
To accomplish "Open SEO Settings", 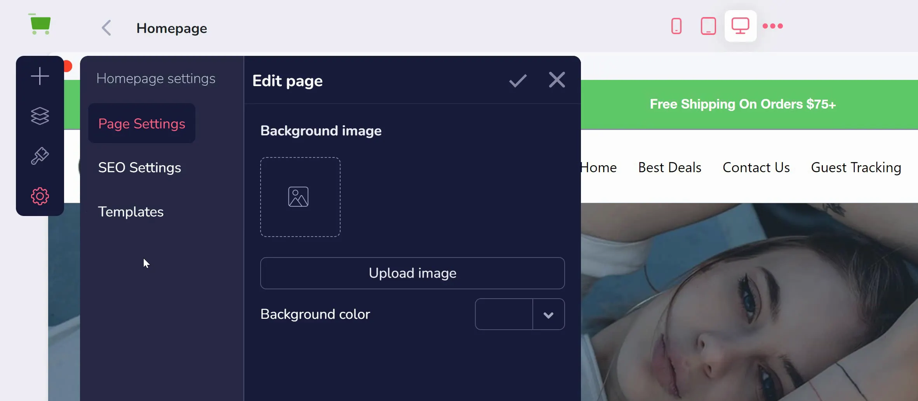I will pos(140,168).
